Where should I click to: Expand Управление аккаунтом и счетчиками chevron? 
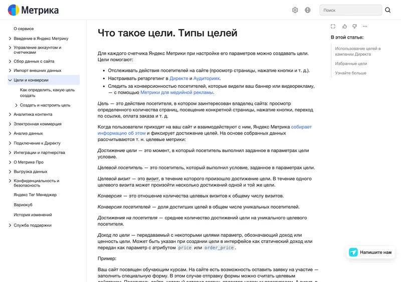coord(10,48)
